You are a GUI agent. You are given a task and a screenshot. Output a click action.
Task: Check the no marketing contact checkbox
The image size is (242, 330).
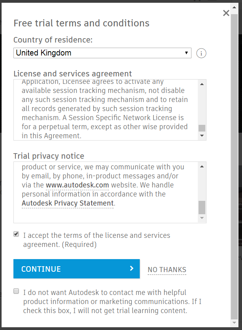(16, 291)
